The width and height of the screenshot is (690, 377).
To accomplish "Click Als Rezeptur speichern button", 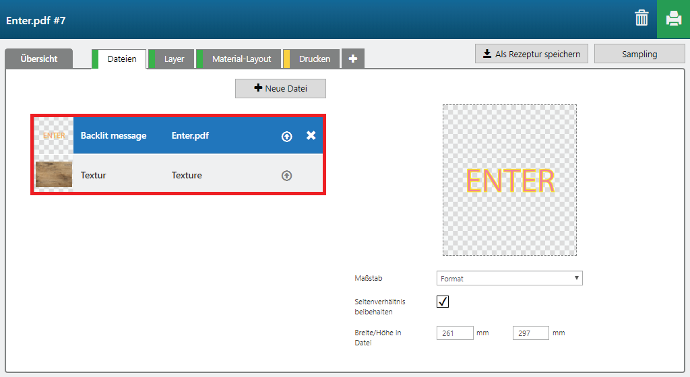I will point(531,54).
